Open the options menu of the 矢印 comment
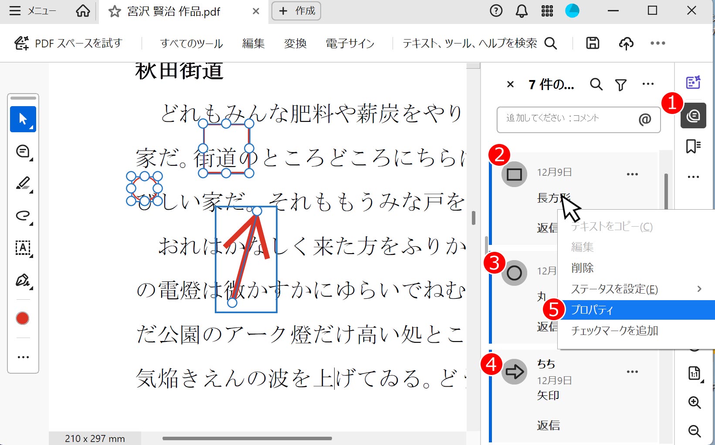This screenshot has height=445, width=715. coord(633,371)
